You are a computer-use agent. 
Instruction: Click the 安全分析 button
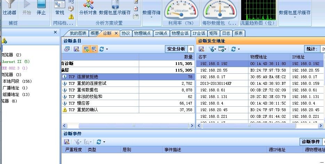coord(176,49)
